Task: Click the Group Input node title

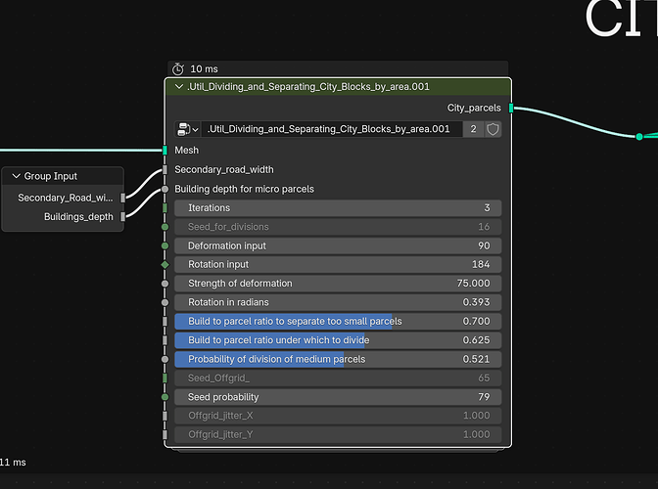Action: tap(51, 176)
